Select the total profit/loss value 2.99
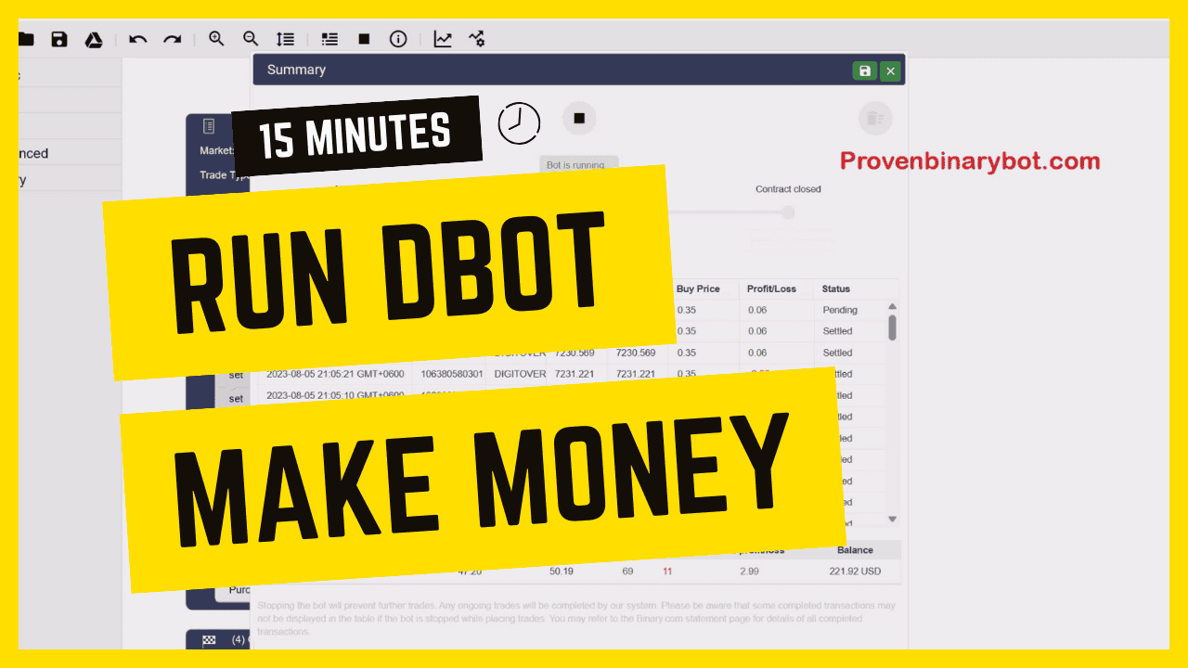The image size is (1188, 668). point(750,572)
